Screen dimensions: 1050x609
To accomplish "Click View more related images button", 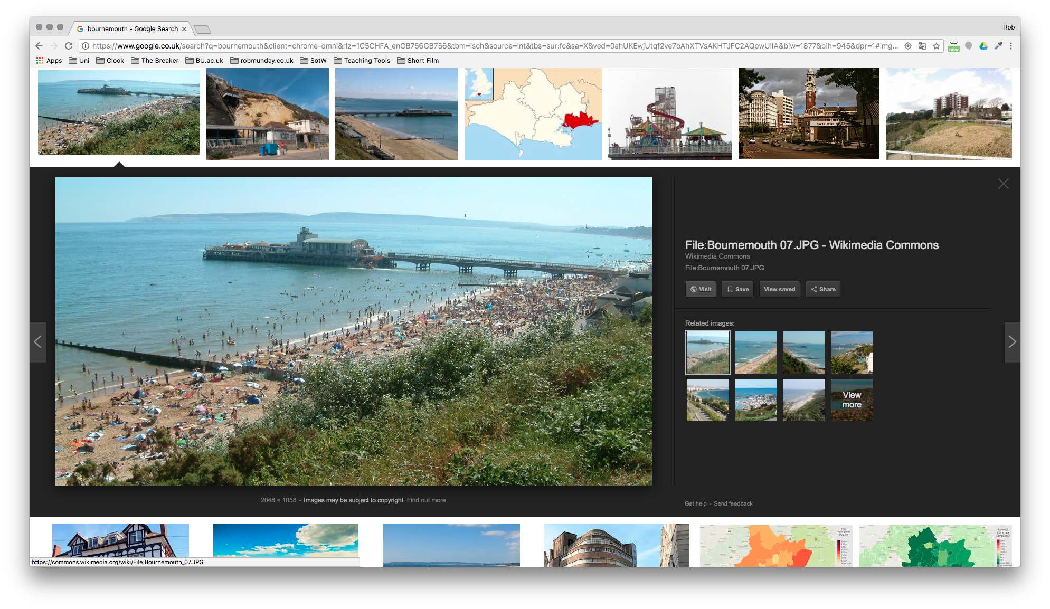I will pyautogui.click(x=853, y=399).
